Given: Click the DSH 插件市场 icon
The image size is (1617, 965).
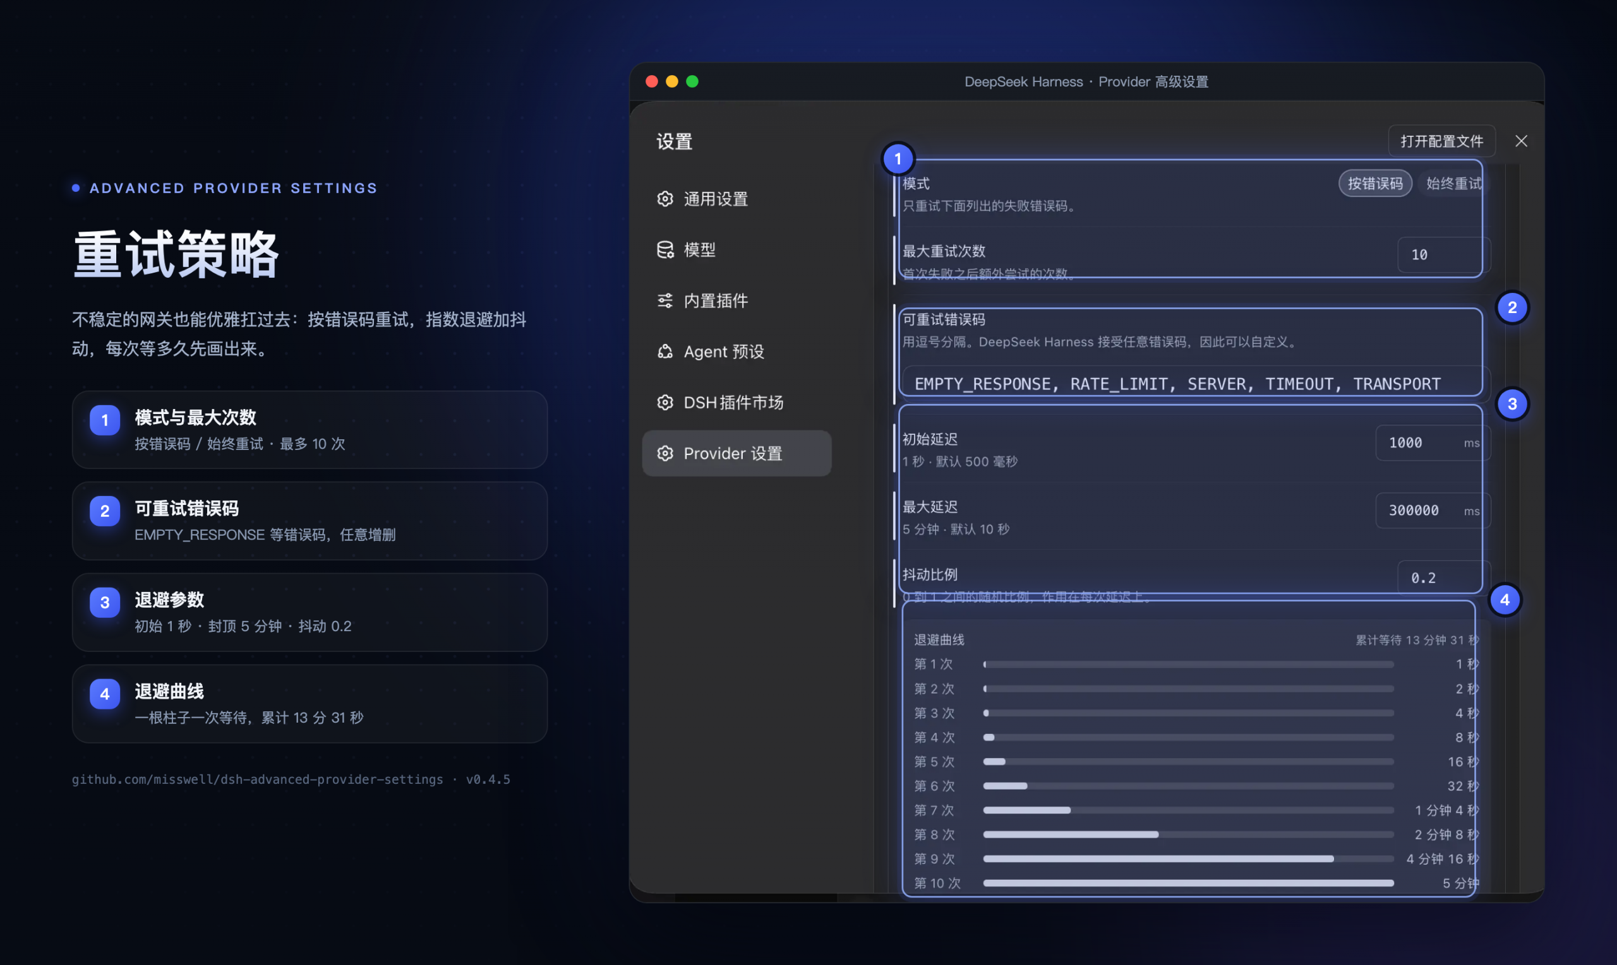Looking at the screenshot, I should pyautogui.click(x=665, y=403).
